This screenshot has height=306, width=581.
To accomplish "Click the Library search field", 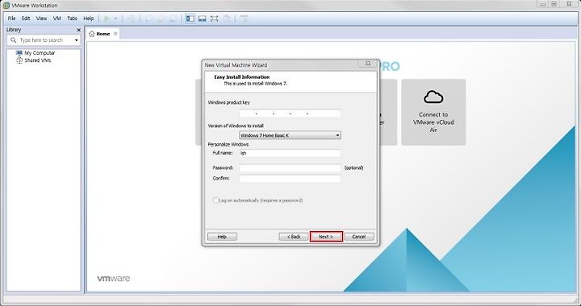I will (44, 40).
